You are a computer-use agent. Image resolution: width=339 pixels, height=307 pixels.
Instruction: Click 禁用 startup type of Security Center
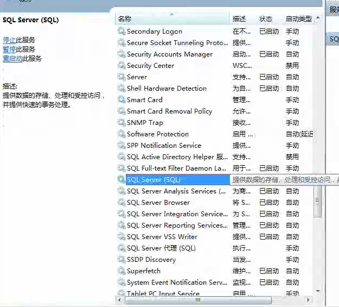pyautogui.click(x=292, y=66)
